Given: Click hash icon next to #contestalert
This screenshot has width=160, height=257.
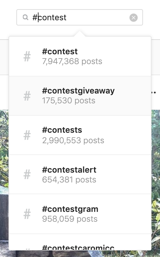Looking at the screenshot, I should 27,174.
